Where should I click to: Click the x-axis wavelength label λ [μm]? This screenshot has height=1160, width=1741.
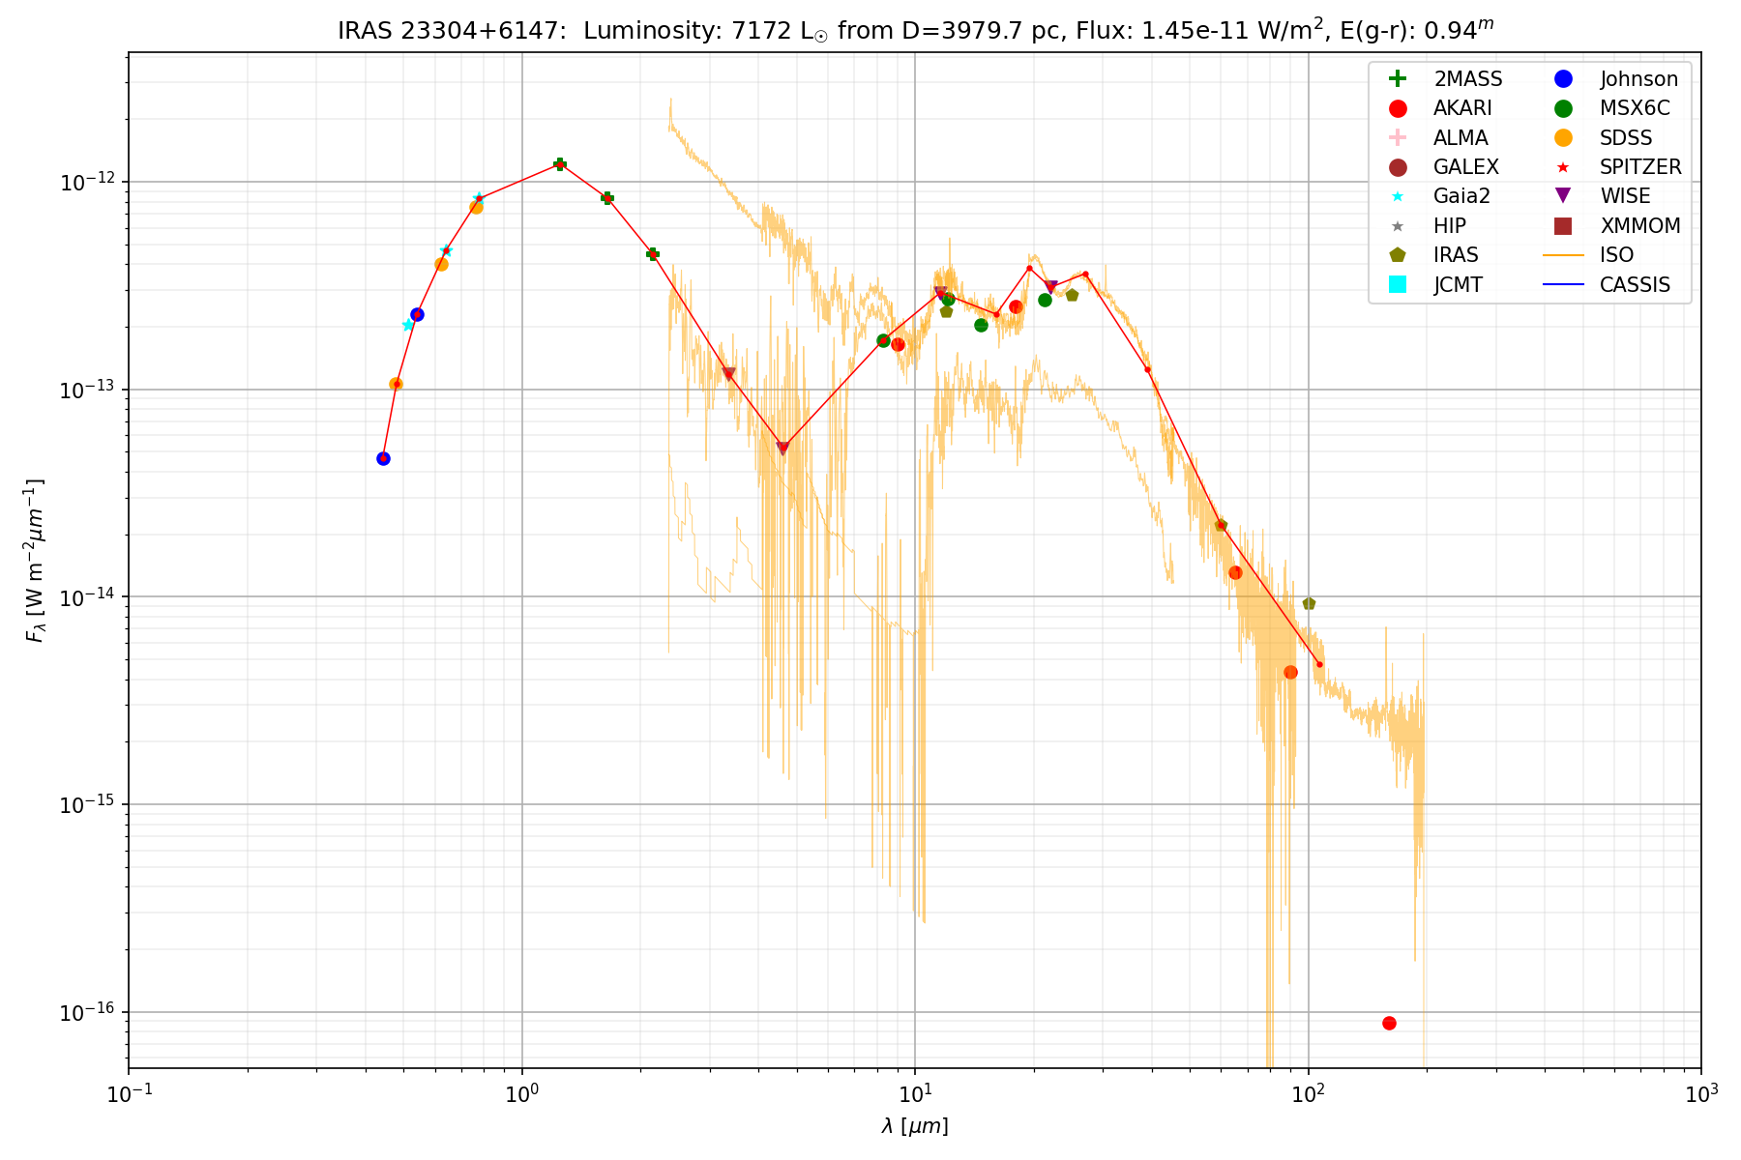pyautogui.click(x=915, y=1126)
